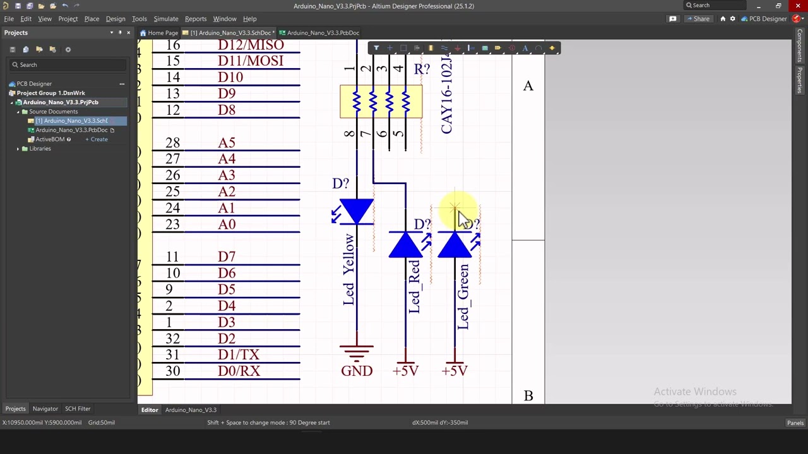
Task: Switch to Home Page tab
Action: coord(159,33)
